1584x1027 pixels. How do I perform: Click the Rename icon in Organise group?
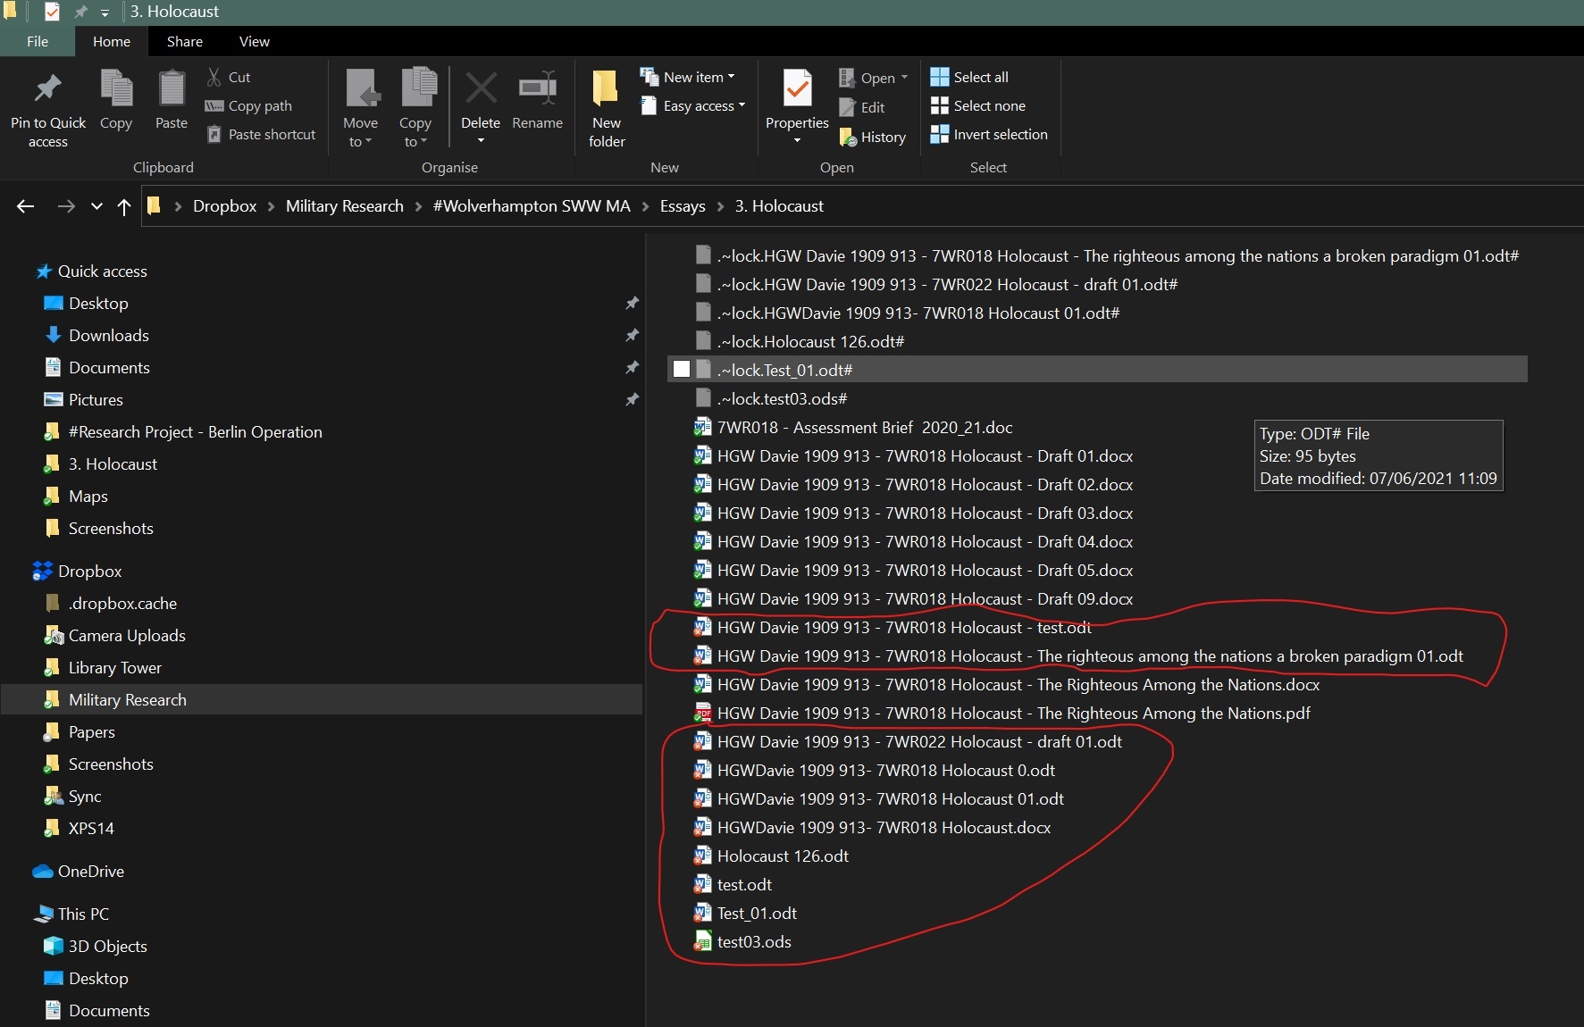(x=537, y=89)
